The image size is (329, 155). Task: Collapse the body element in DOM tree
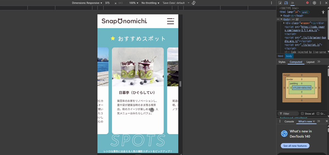pyautogui.click(x=281, y=19)
